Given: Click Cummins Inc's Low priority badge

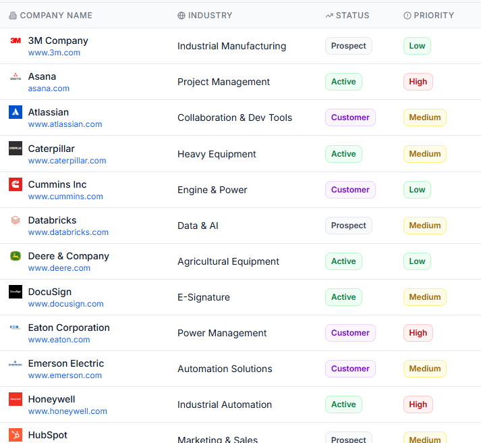Looking at the screenshot, I should click(417, 190).
